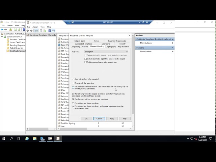Click Back arrow in Certificate Templates Console toolbar
Screen dimensions: 216x162
coord(28,31)
